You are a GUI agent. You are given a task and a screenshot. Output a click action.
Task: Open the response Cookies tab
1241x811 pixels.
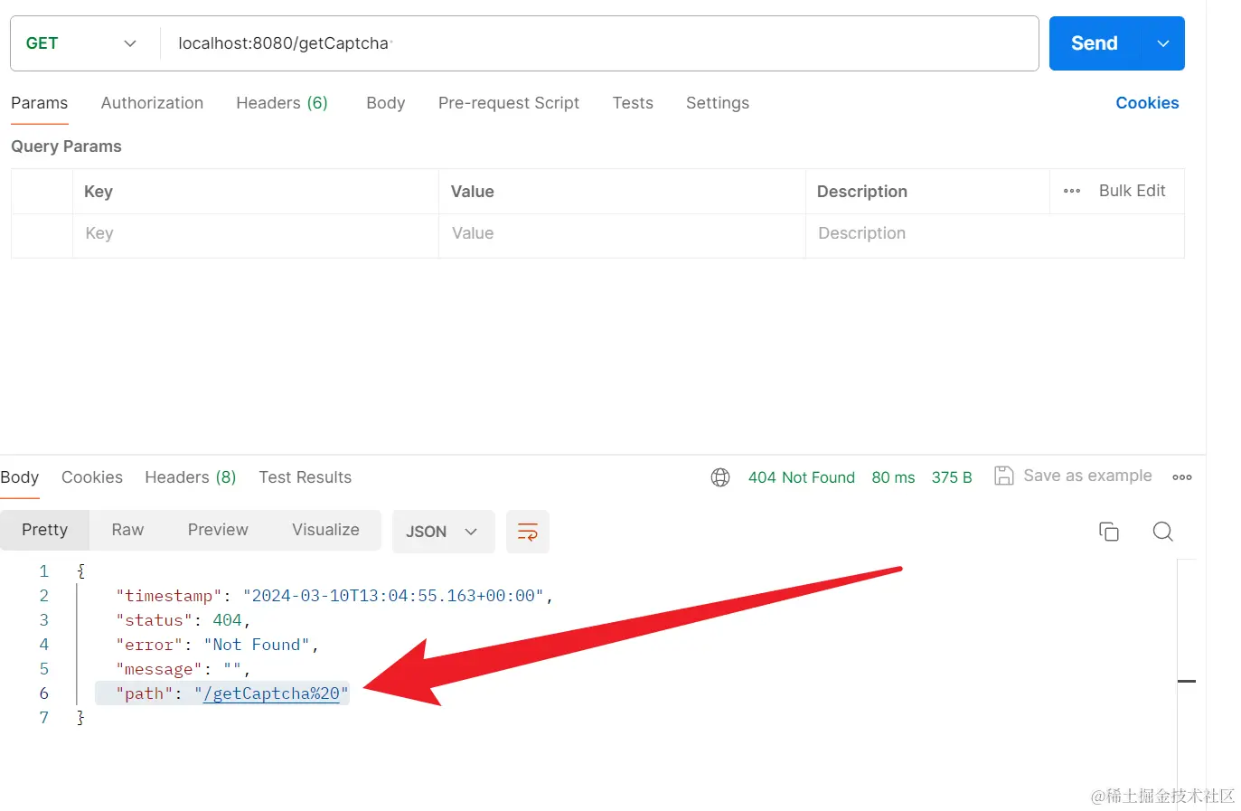coord(92,477)
